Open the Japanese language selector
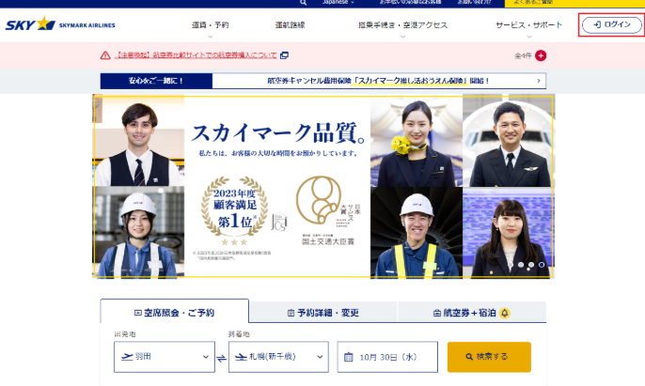The image size is (645, 386). click(x=338, y=2)
